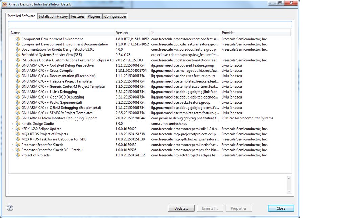The image size is (338, 218).
Task: Expand Processor Expert for Kinetis 3.0 Patch 1
Action: coord(13,150)
